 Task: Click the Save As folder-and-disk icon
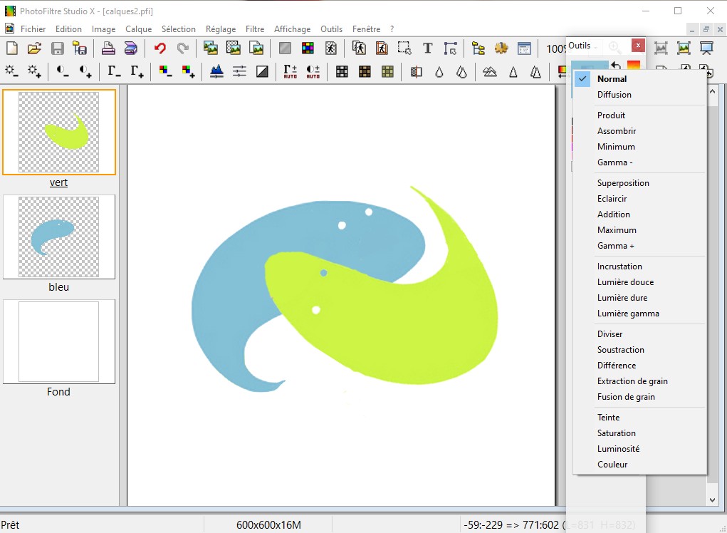[x=80, y=48]
